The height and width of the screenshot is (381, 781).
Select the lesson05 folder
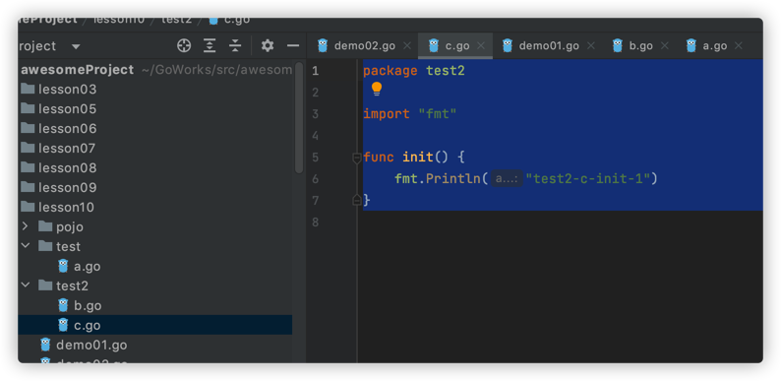tap(154, 108)
